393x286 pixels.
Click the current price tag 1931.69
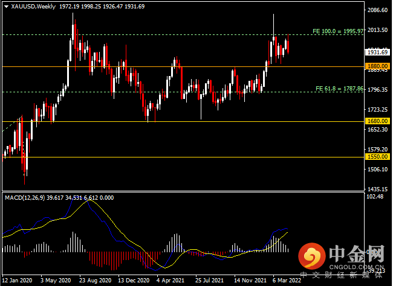point(377,52)
